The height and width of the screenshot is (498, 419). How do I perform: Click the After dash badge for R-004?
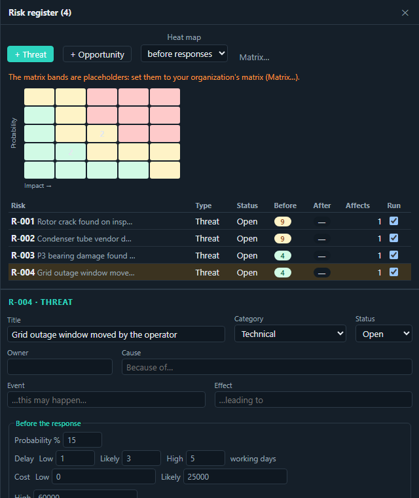[322, 273]
